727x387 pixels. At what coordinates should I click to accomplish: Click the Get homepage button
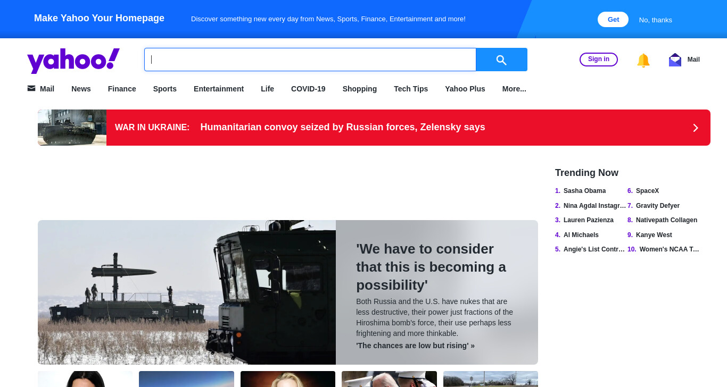[x=613, y=20]
